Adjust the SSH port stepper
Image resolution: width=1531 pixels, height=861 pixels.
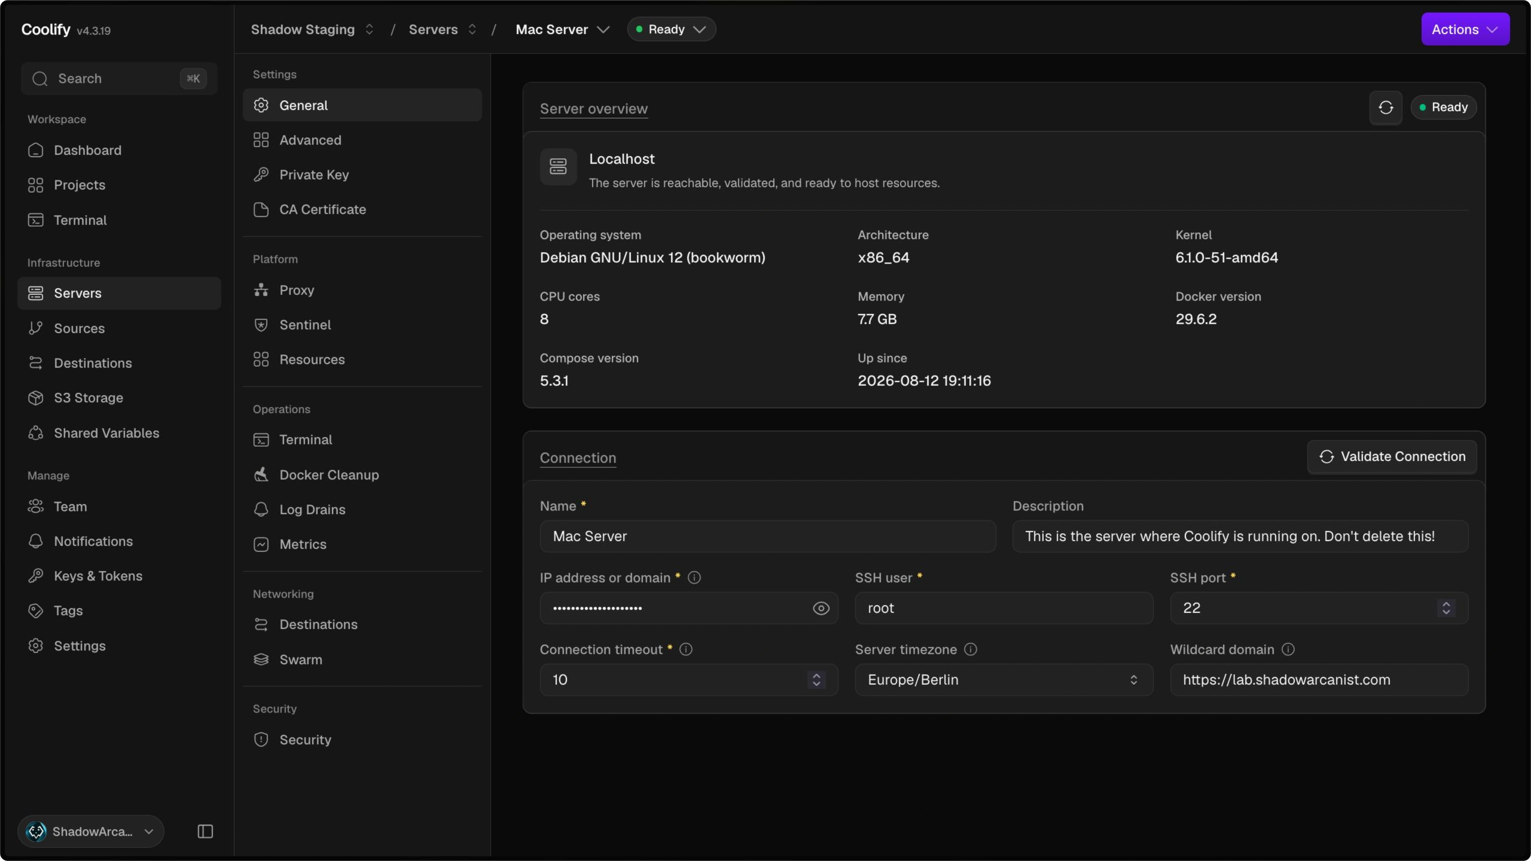tap(1446, 608)
